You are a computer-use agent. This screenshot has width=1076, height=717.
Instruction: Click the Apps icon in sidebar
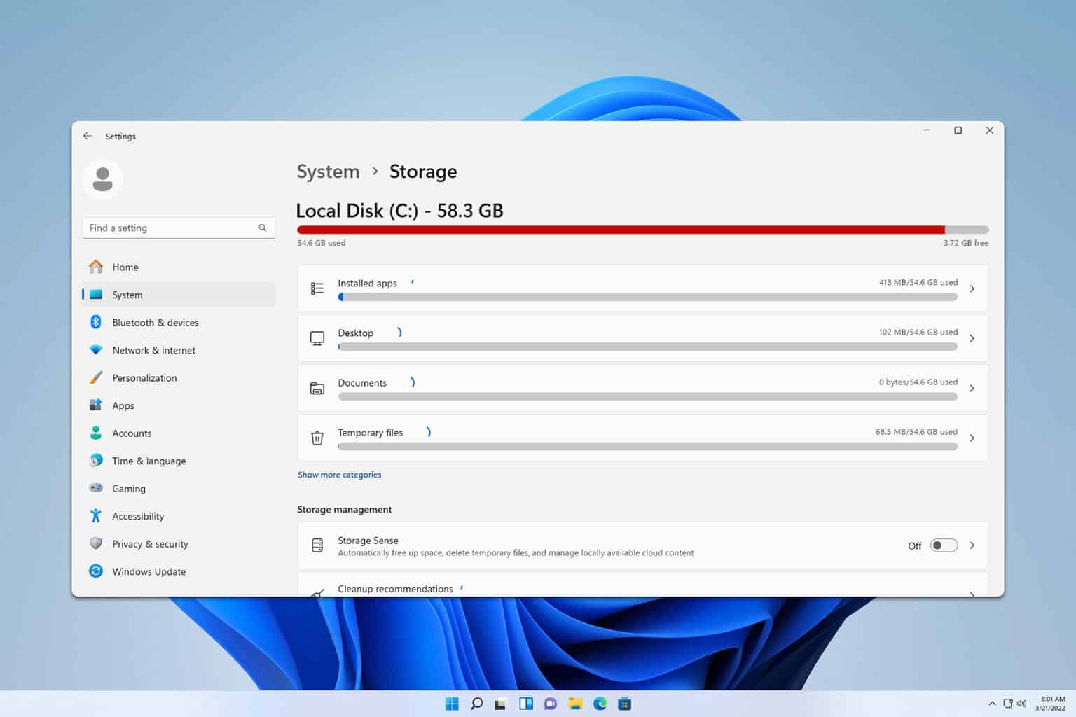pyautogui.click(x=96, y=405)
